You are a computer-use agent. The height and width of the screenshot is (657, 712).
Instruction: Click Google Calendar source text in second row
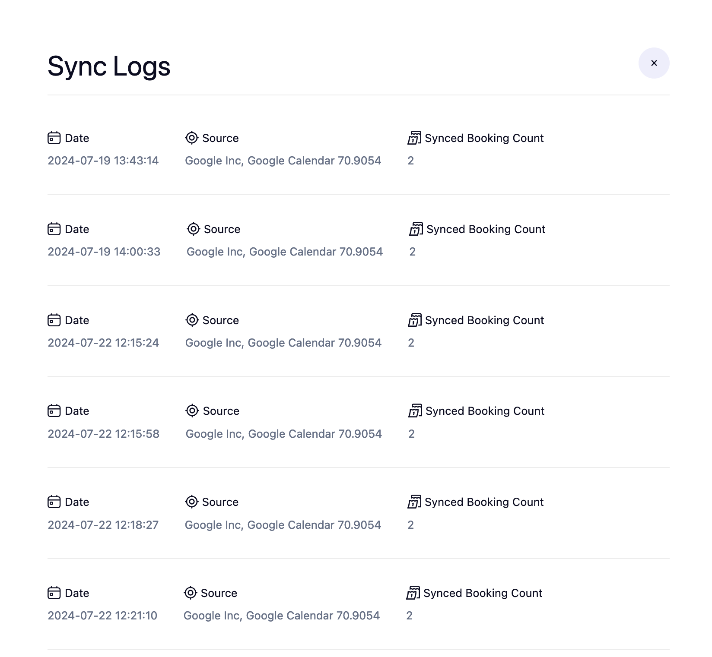pyautogui.click(x=285, y=252)
